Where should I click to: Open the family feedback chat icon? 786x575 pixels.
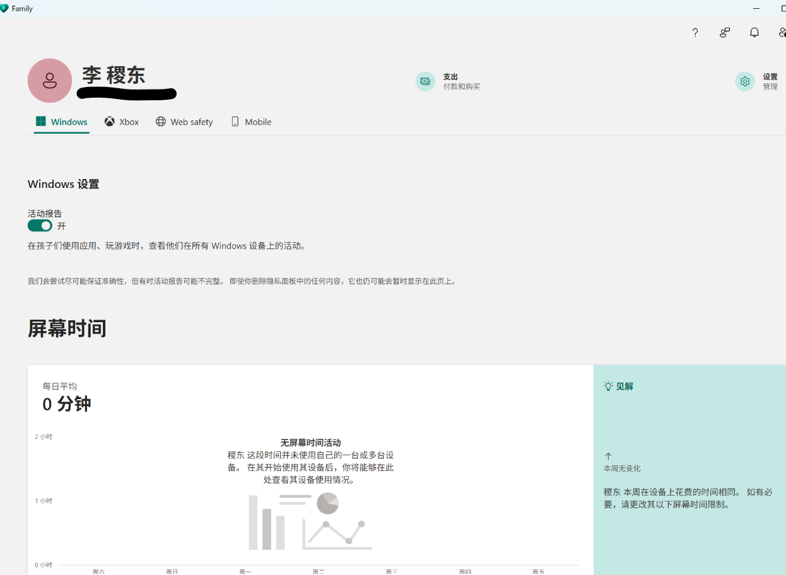tap(725, 33)
